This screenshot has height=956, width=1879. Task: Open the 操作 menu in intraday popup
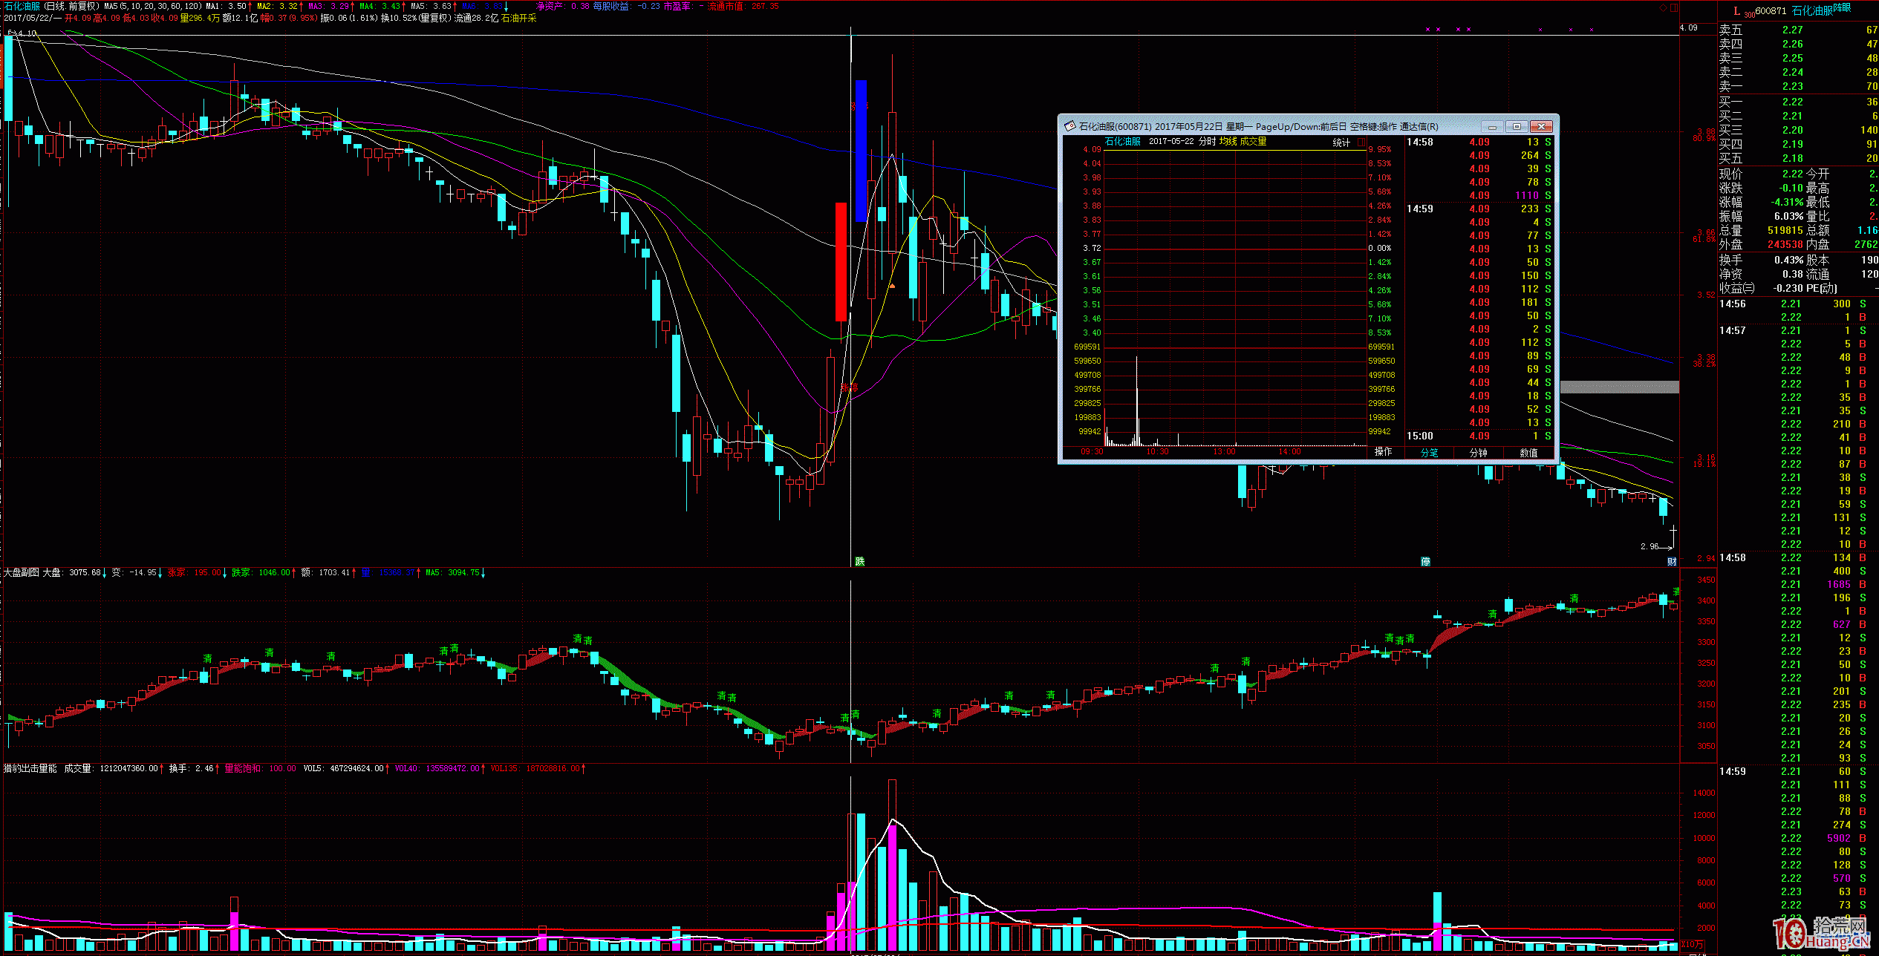1383,451
